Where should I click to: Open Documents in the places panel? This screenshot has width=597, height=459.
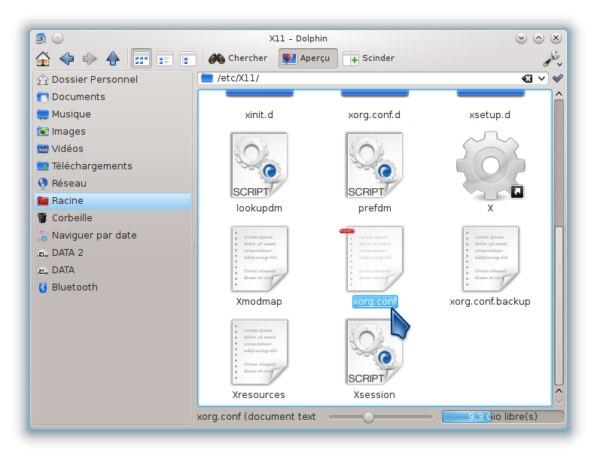pyautogui.click(x=112, y=96)
